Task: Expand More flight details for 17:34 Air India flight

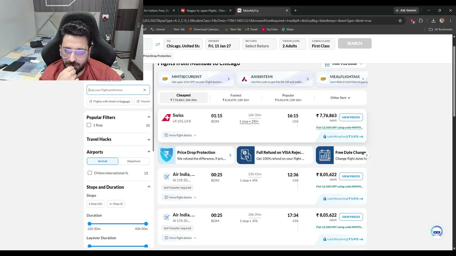Action: [x=180, y=238]
